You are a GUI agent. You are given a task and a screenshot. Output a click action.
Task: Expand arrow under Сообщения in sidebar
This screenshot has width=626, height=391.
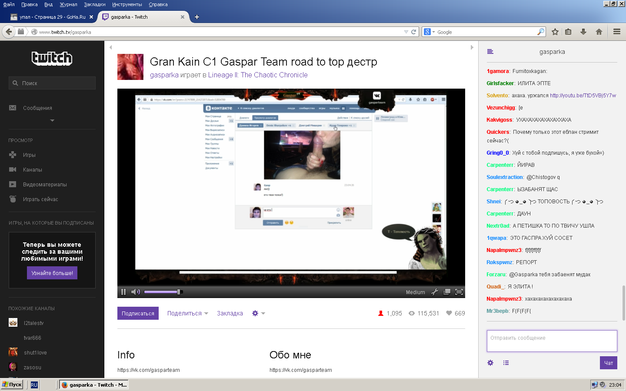[x=52, y=120]
